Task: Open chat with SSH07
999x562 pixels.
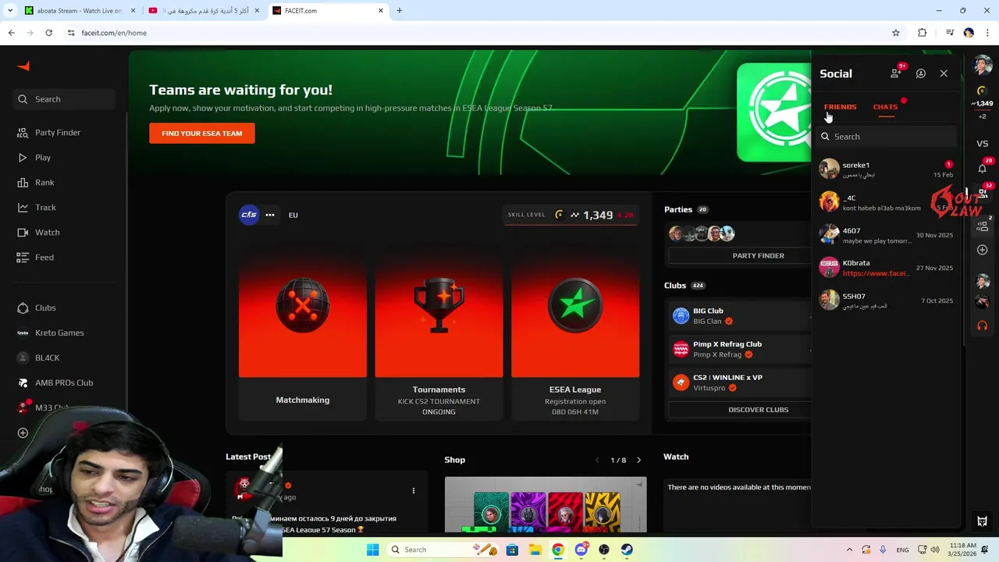Action: [x=886, y=301]
